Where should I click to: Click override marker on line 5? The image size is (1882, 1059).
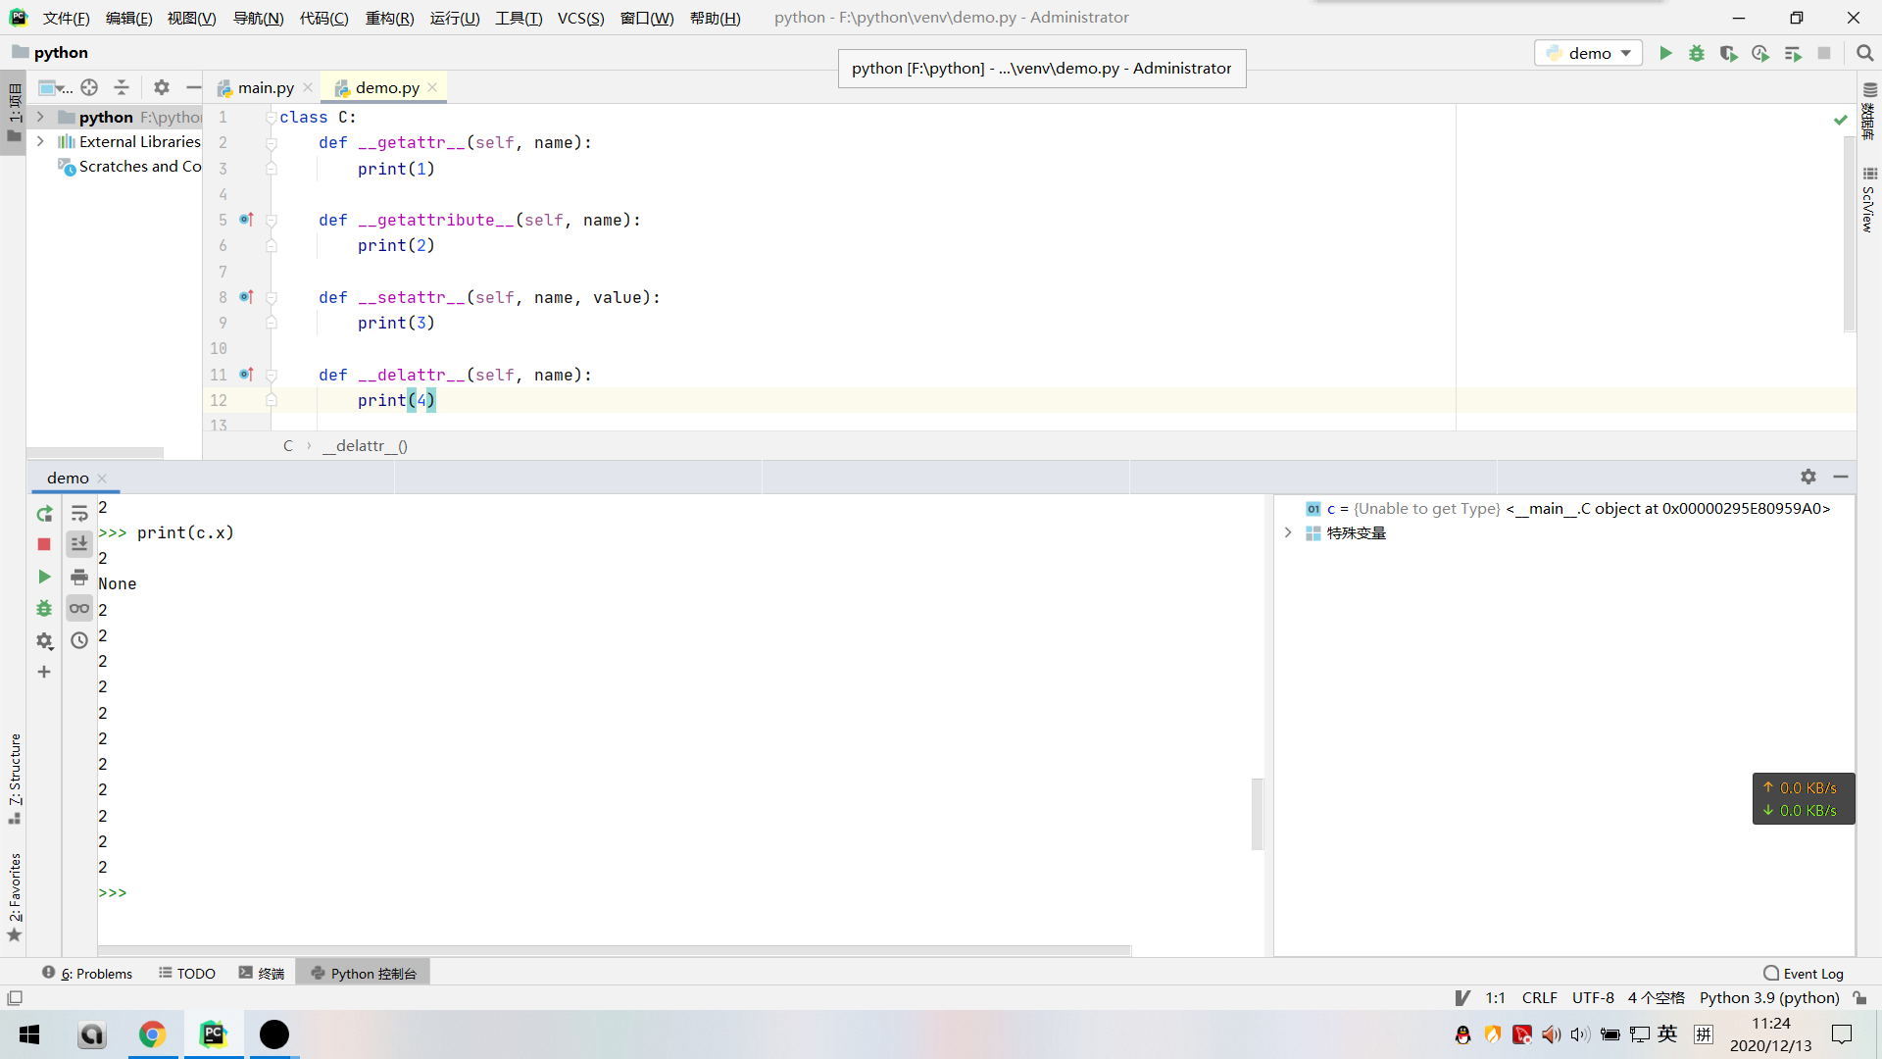point(246,220)
